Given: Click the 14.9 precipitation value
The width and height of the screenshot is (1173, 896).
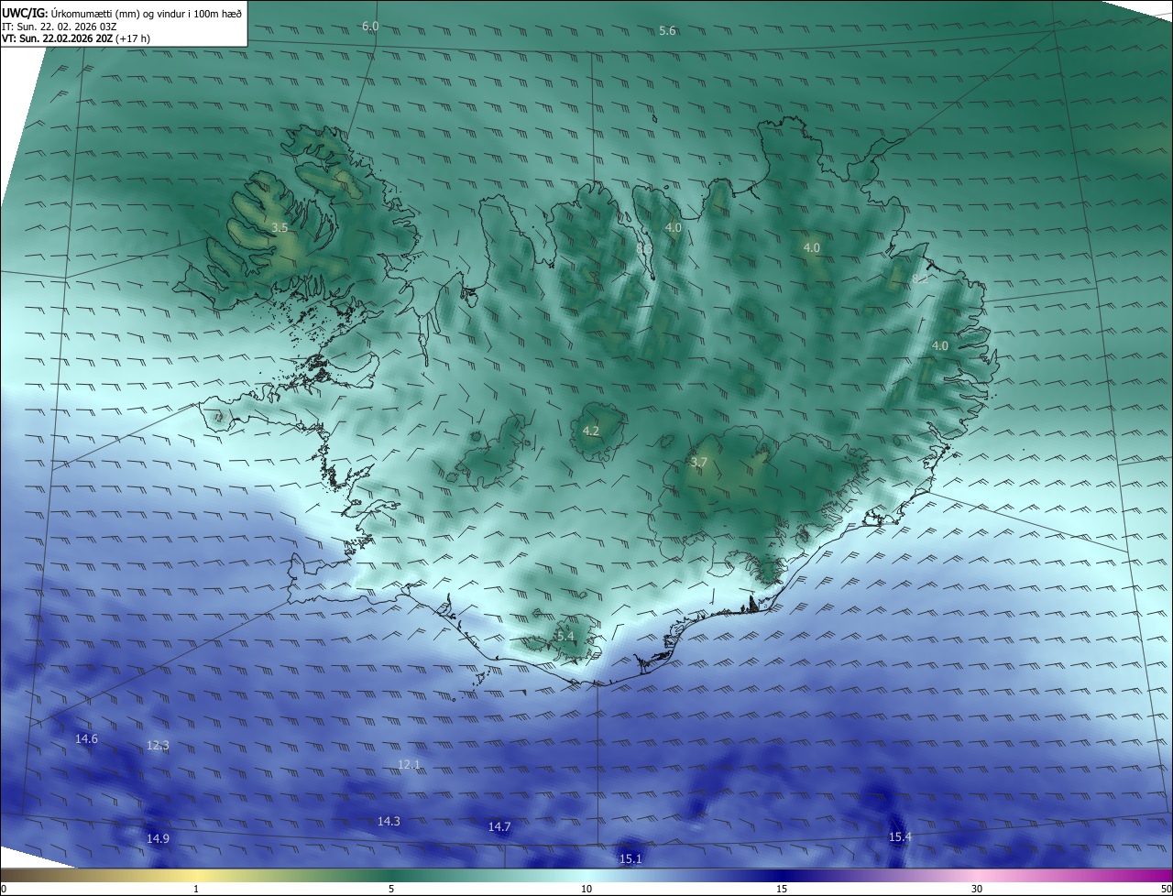Looking at the screenshot, I should click(158, 838).
